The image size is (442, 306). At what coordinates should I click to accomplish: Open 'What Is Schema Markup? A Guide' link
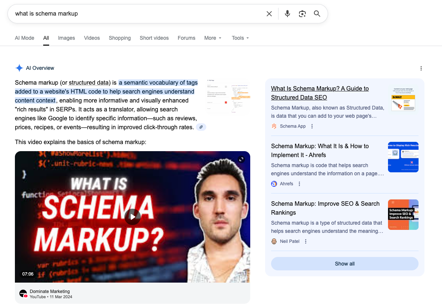point(319,93)
